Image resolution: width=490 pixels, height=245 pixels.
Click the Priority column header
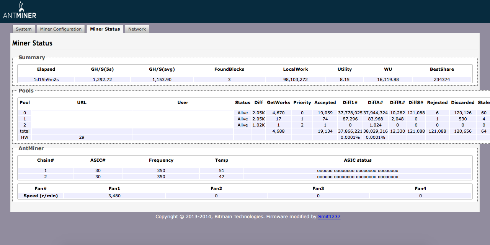click(302, 102)
